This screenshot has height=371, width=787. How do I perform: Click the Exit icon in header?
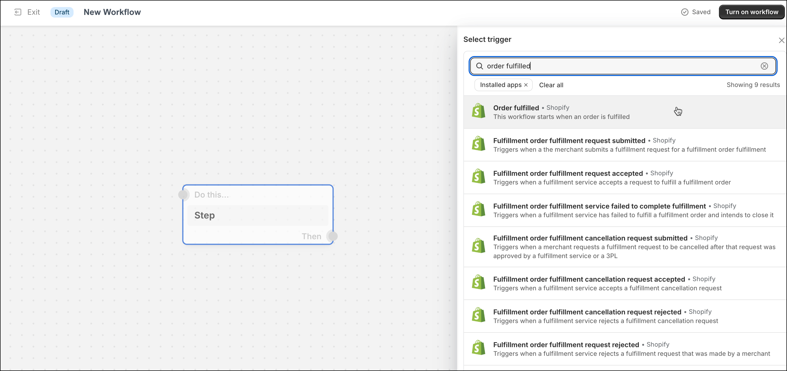tap(18, 12)
